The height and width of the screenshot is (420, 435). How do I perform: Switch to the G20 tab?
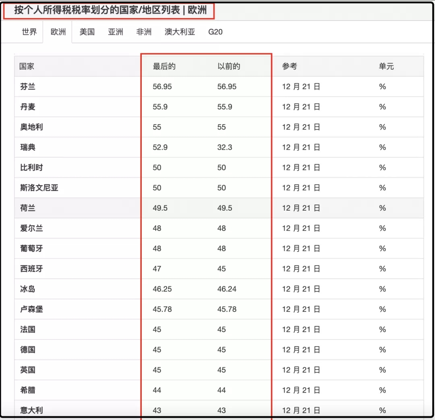point(215,32)
